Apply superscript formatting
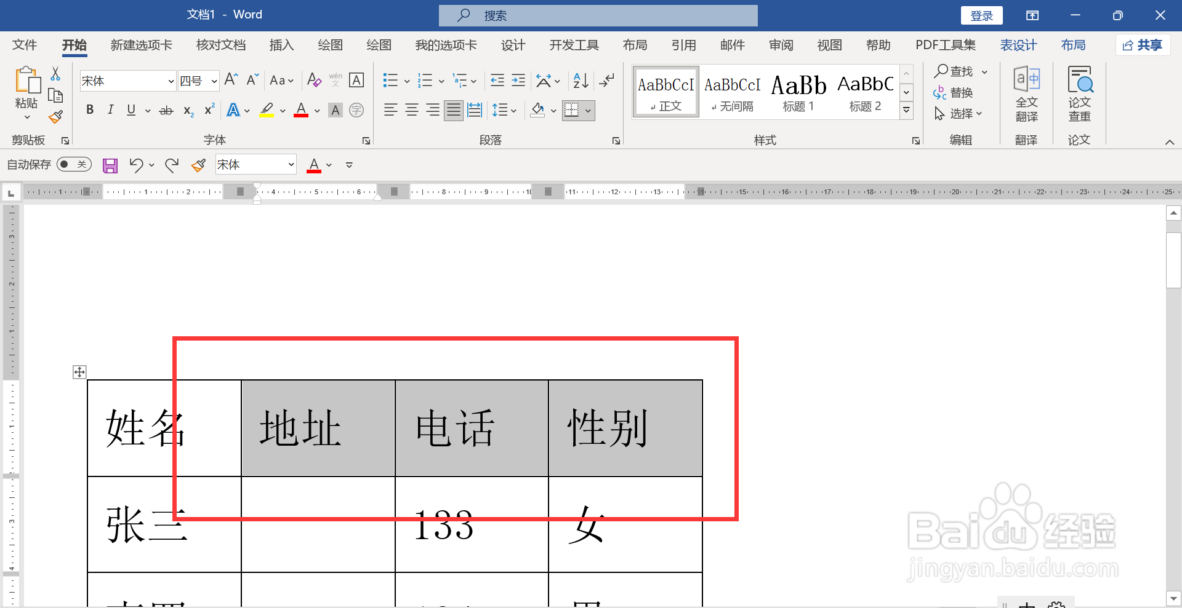 [x=209, y=109]
